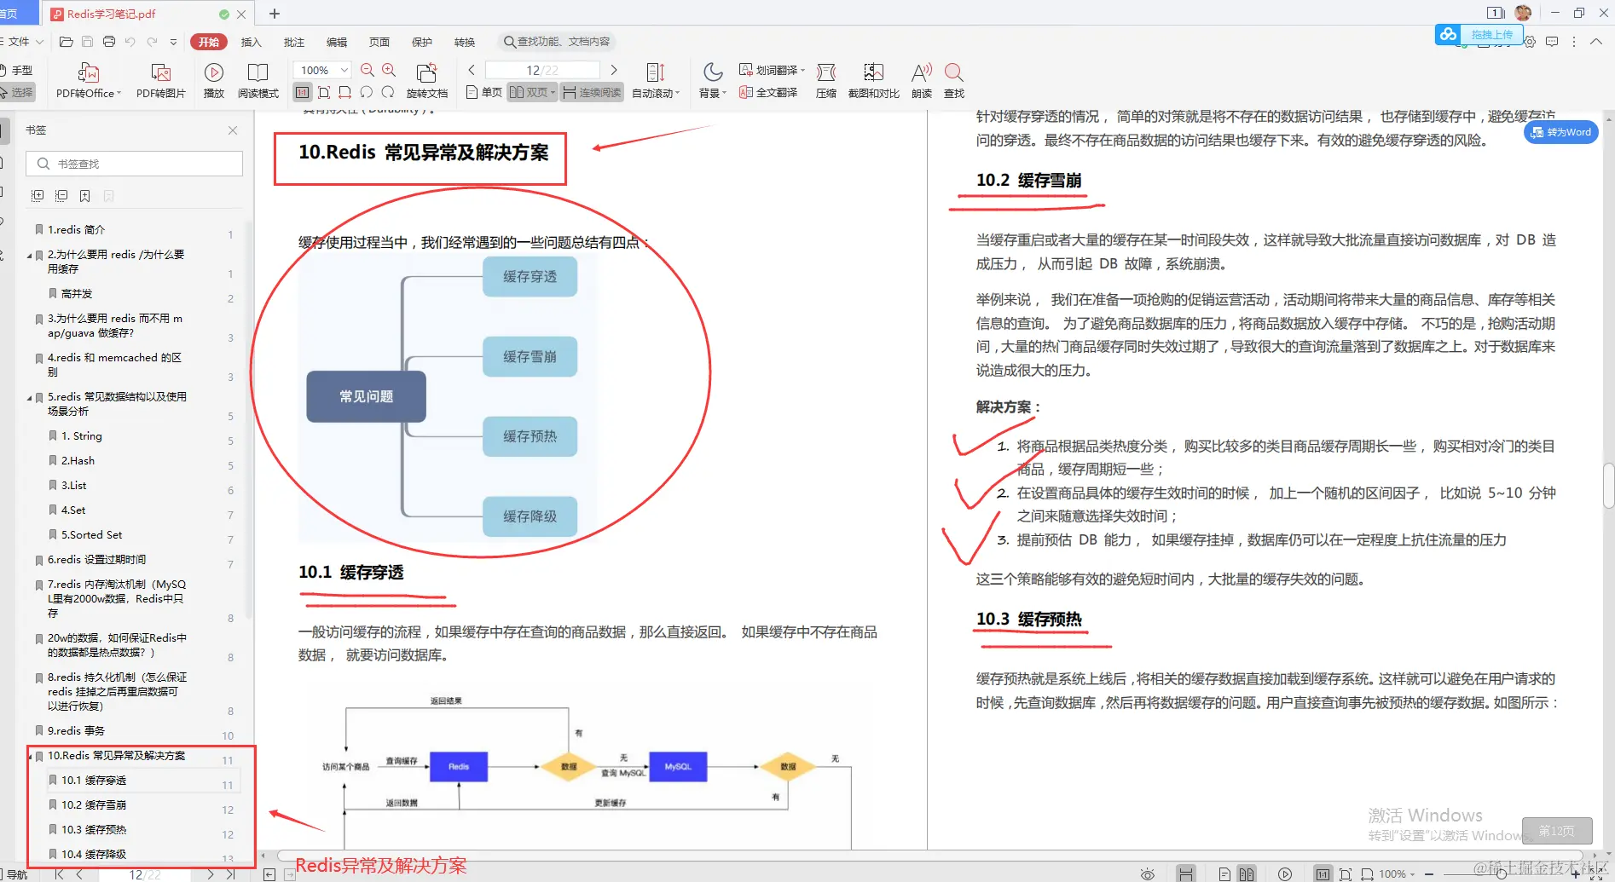The width and height of the screenshot is (1615, 882).
Task: Collapse all bookmarks via panel icon
Action: click(61, 195)
